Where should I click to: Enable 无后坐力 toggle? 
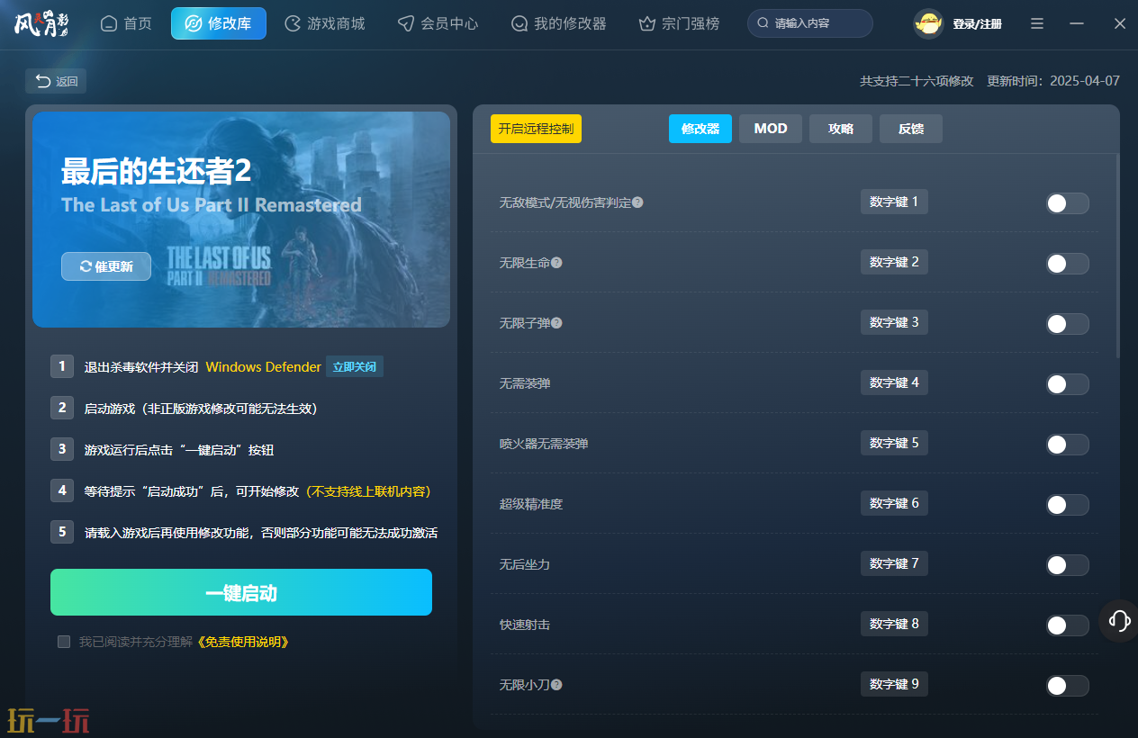click(1067, 565)
